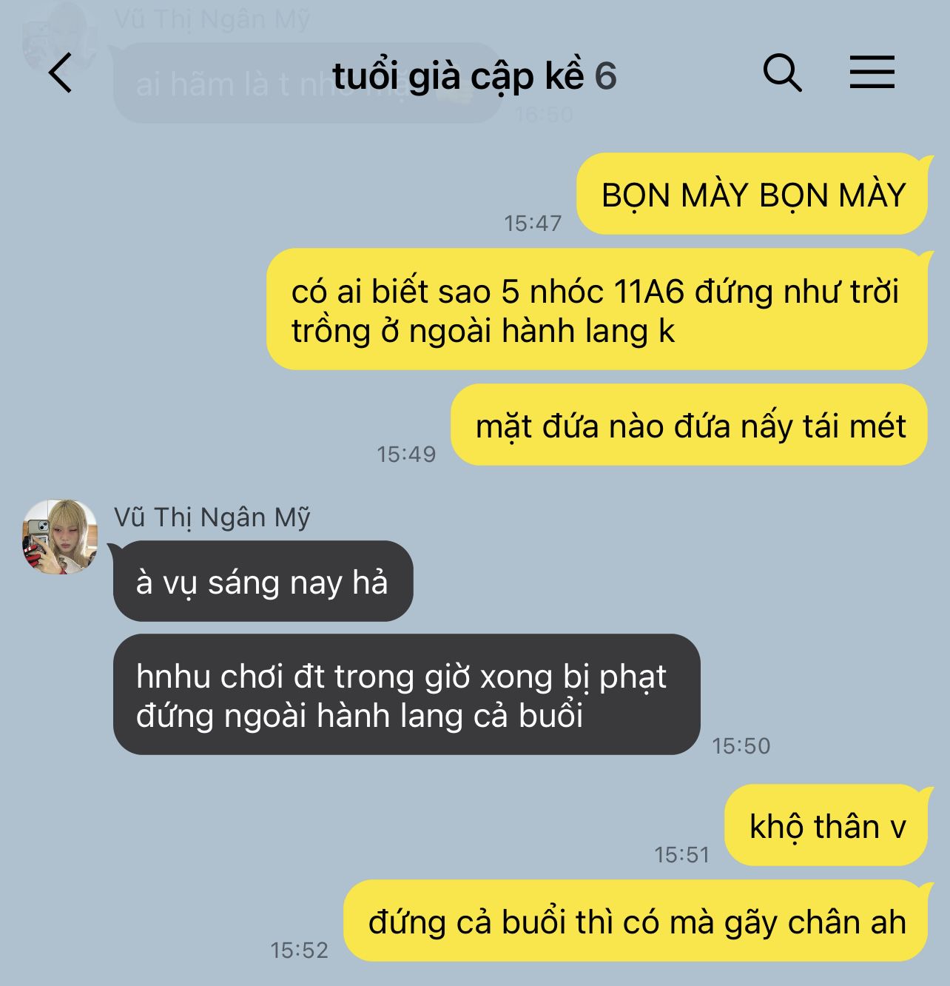Image resolution: width=950 pixels, height=986 pixels.
Task: Tap the 15:50 timestamp
Action: coord(741,745)
